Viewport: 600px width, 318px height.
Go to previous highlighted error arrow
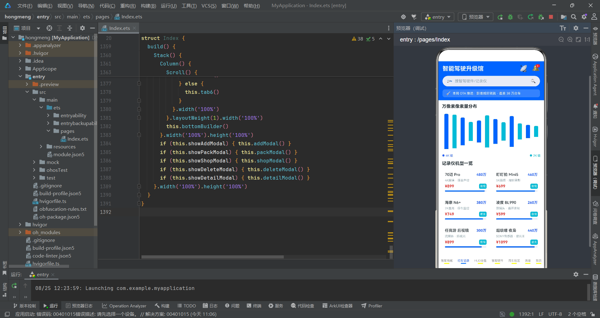coord(381,39)
